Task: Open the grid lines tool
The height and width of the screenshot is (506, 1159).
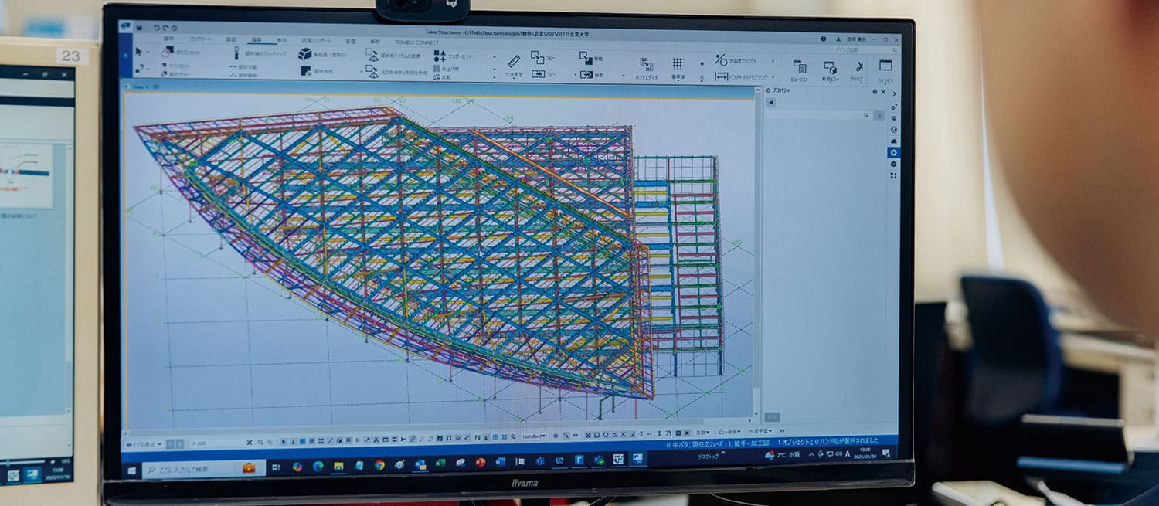Action: point(678,64)
